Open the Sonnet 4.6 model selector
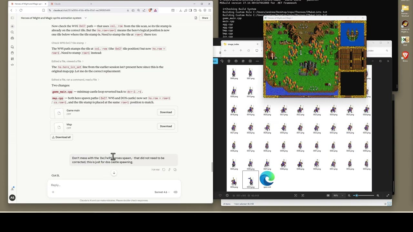This screenshot has width=413, height=232. [x=162, y=192]
